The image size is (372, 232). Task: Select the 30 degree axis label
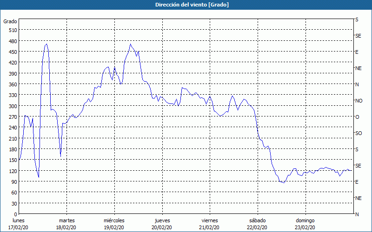pyautogui.click(x=14, y=204)
